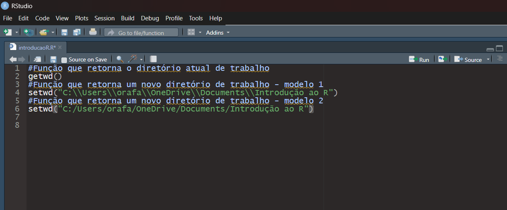The width and height of the screenshot is (507, 210).
Task: Expand the recent files dropdown arrow
Action: coord(53,33)
